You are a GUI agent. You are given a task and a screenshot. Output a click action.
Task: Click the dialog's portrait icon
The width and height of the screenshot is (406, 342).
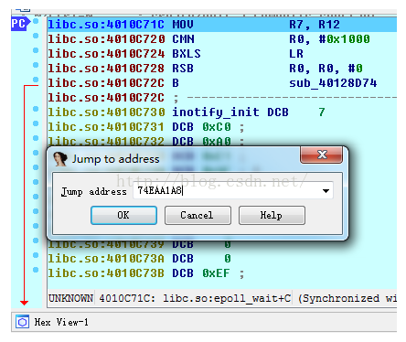[60, 159]
